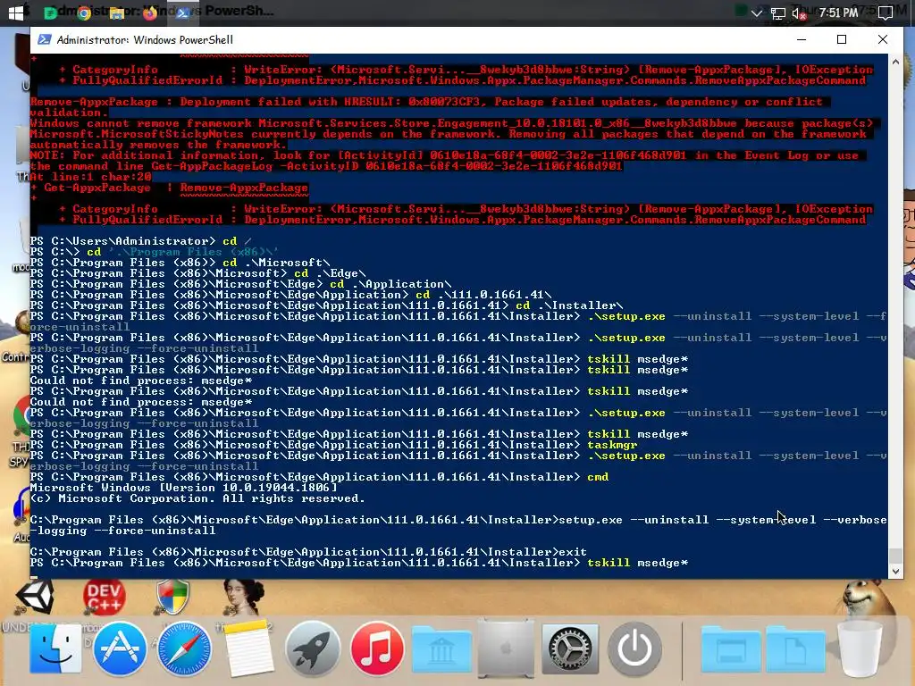Click the 'cd .\111.0.1661.41\' command
This screenshot has width=915, height=686.
tap(483, 295)
